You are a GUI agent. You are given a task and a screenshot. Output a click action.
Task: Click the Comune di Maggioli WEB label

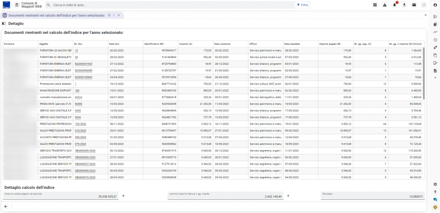[31, 5]
